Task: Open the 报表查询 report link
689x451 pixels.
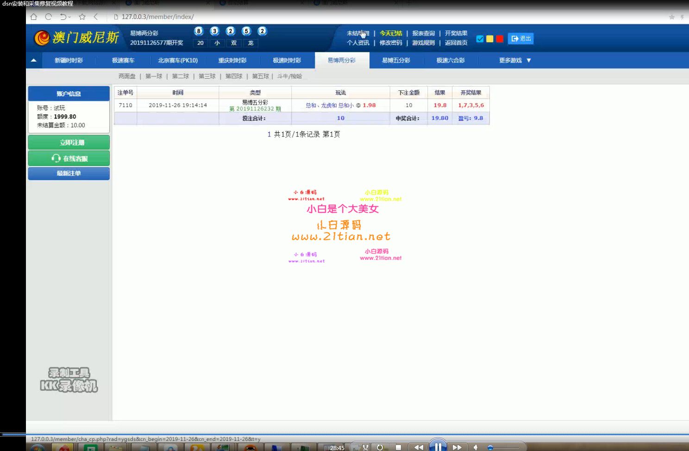Action: (x=423, y=33)
